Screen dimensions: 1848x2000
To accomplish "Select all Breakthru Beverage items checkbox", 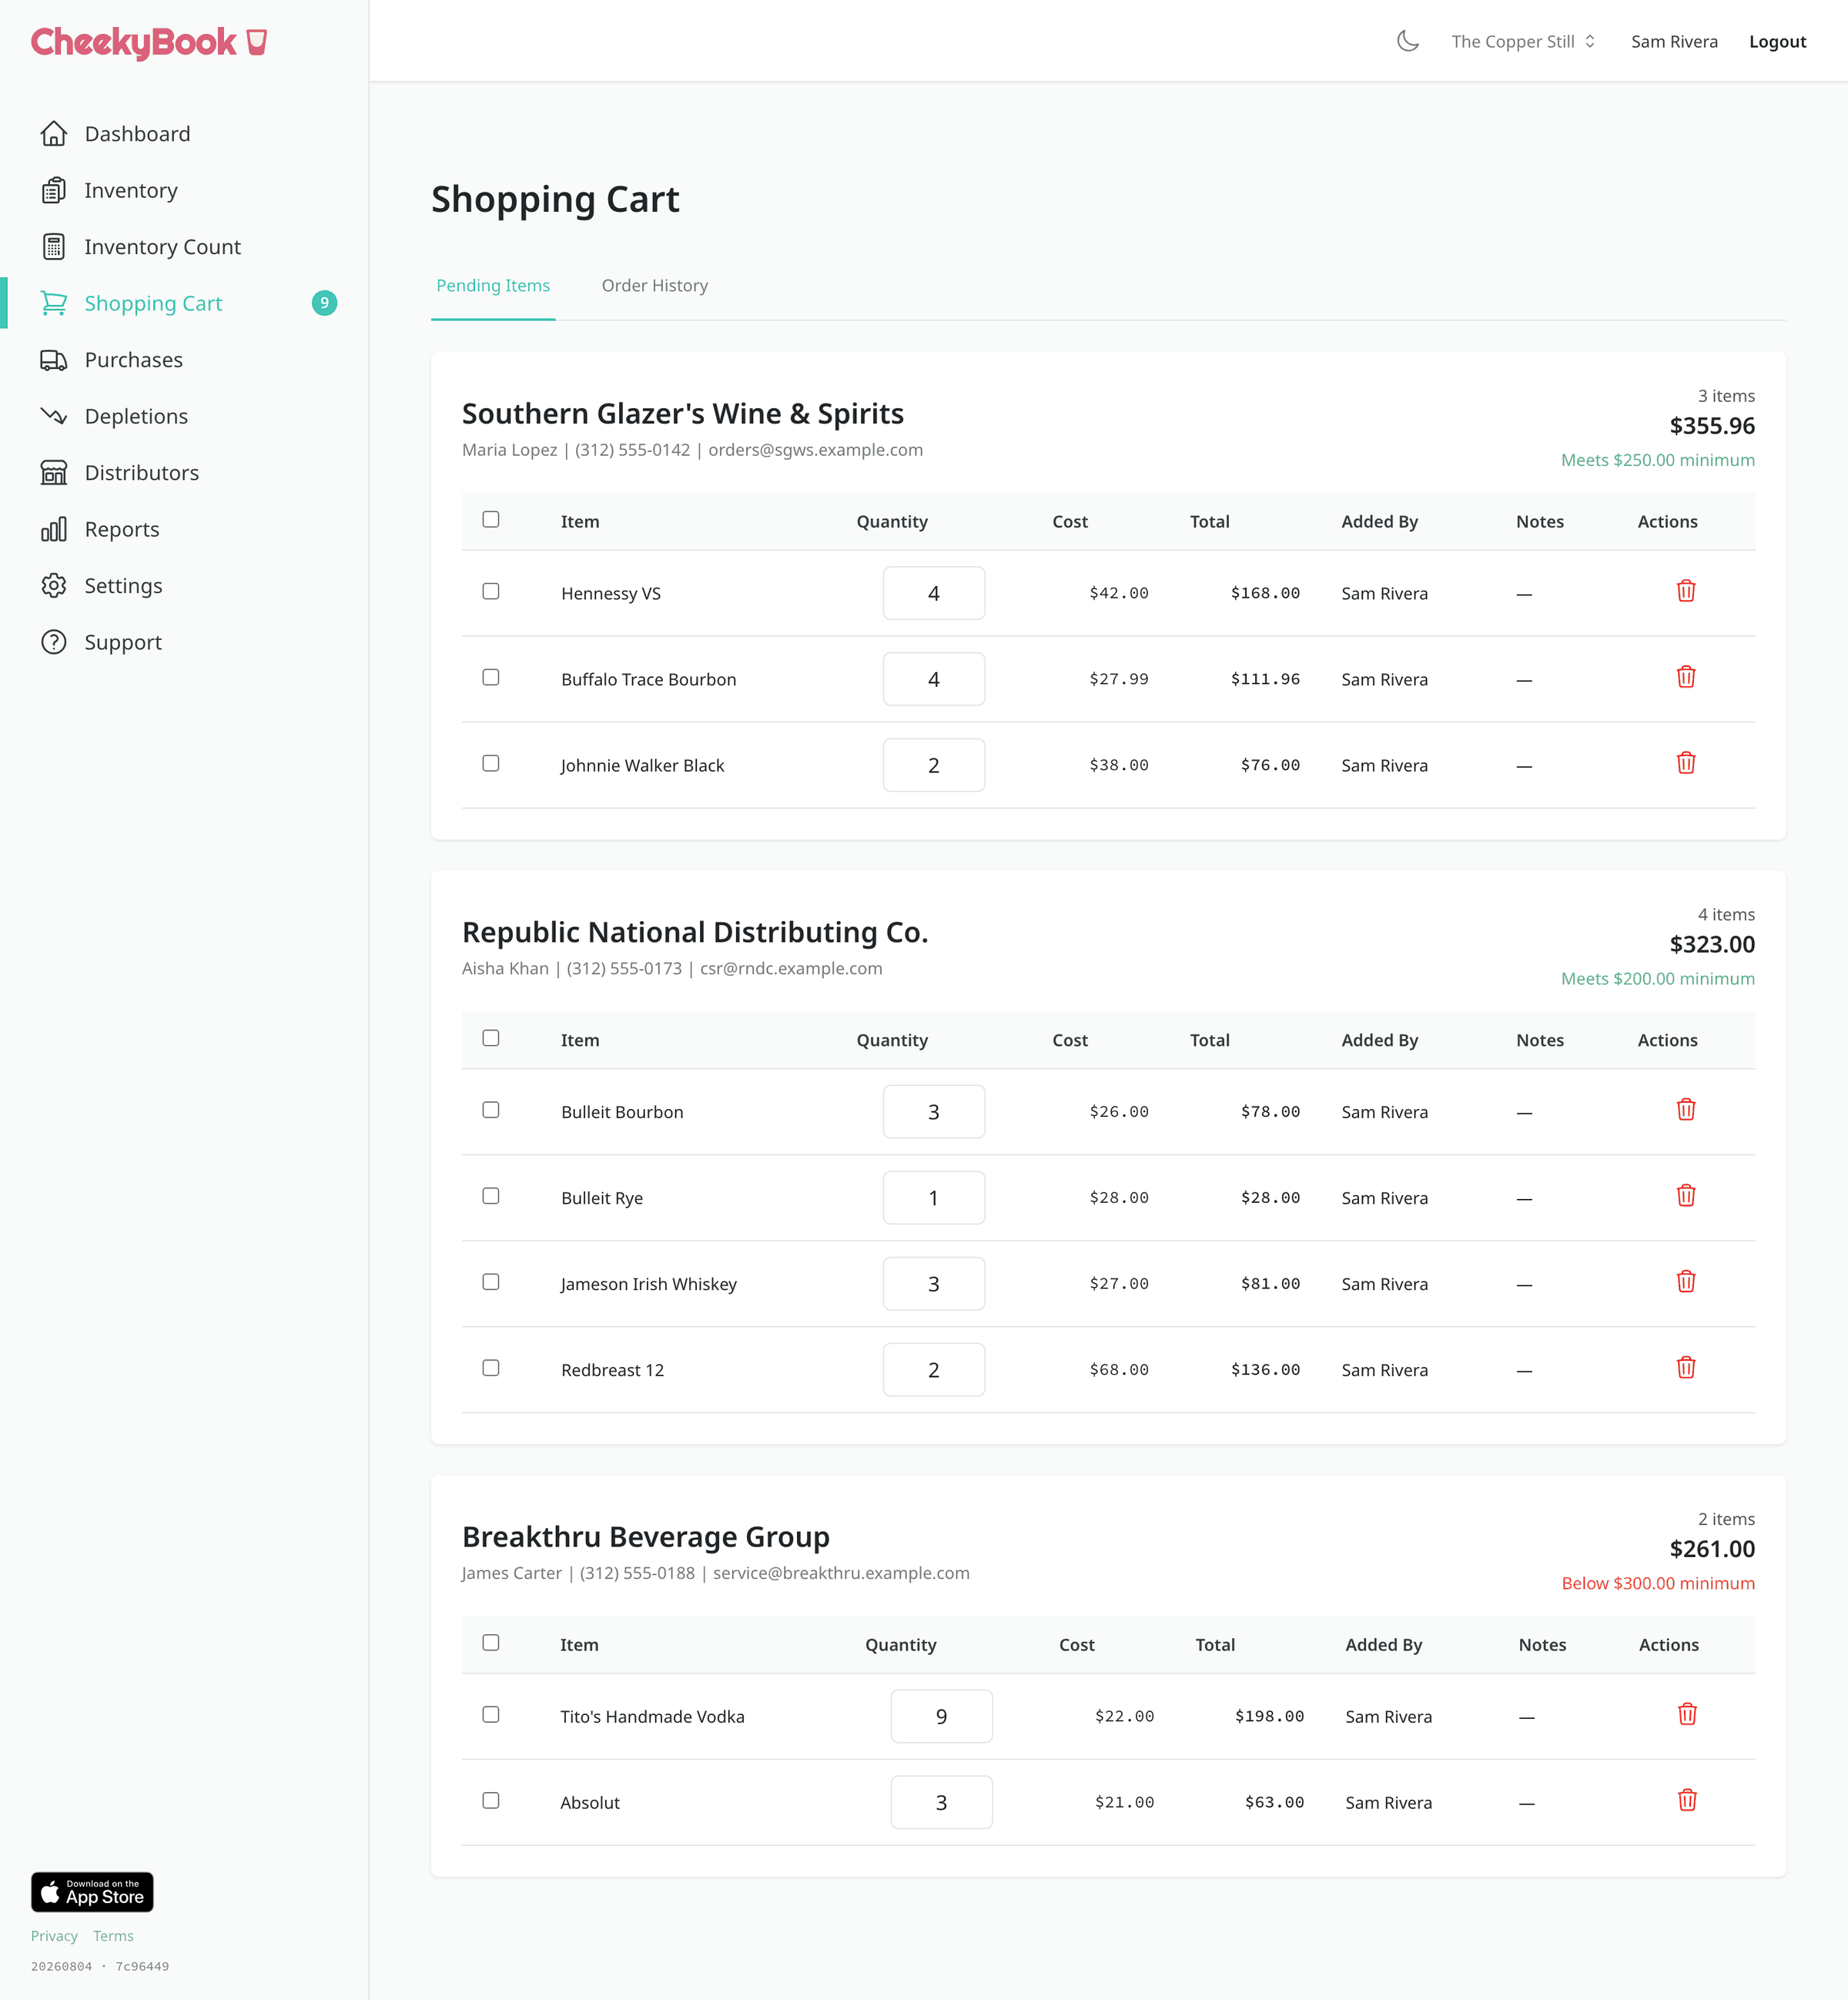I will point(491,1643).
